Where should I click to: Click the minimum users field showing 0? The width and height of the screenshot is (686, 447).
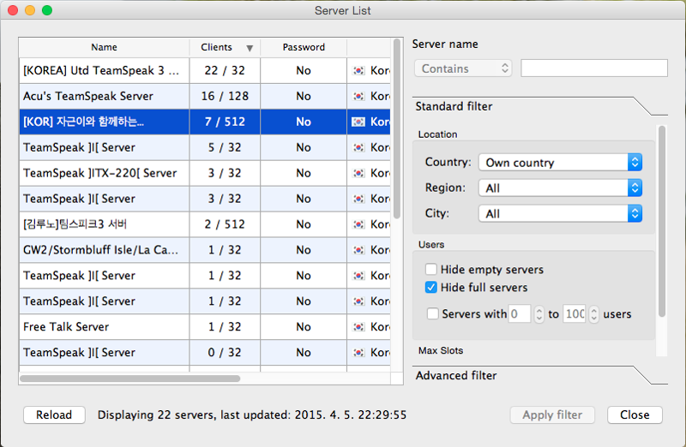coord(520,313)
